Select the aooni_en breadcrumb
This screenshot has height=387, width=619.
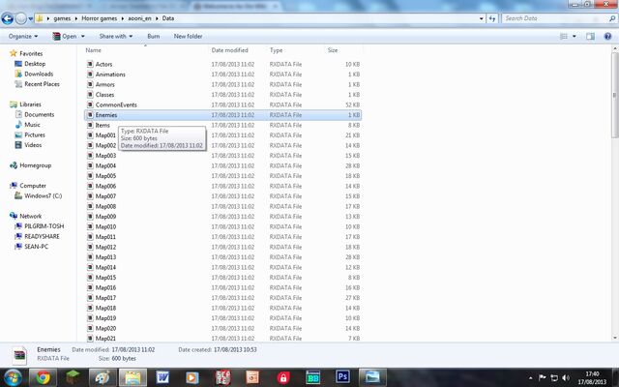[139, 18]
